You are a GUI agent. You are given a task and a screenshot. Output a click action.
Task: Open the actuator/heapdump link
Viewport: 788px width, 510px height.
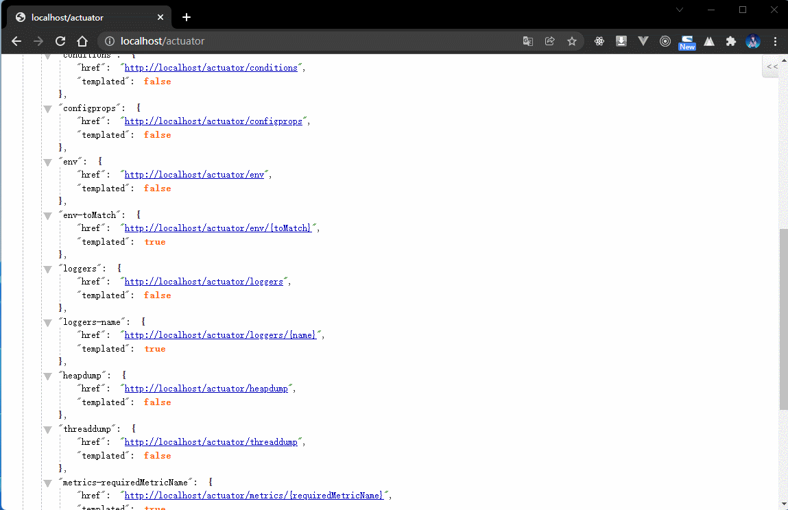tap(206, 389)
